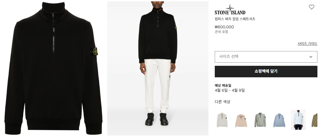Pick the sage green sweatshirt color option
The height and width of the screenshot is (136, 319).
[x=260, y=120]
